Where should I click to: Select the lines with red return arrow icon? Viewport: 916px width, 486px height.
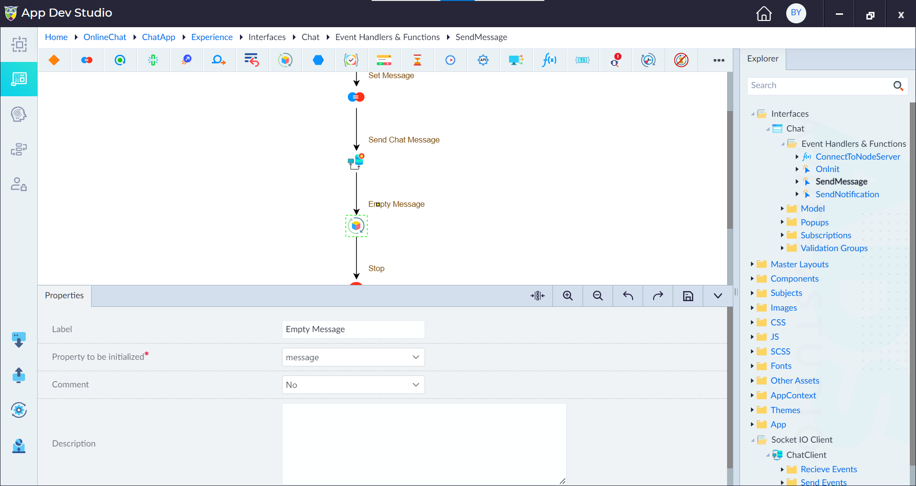click(251, 60)
